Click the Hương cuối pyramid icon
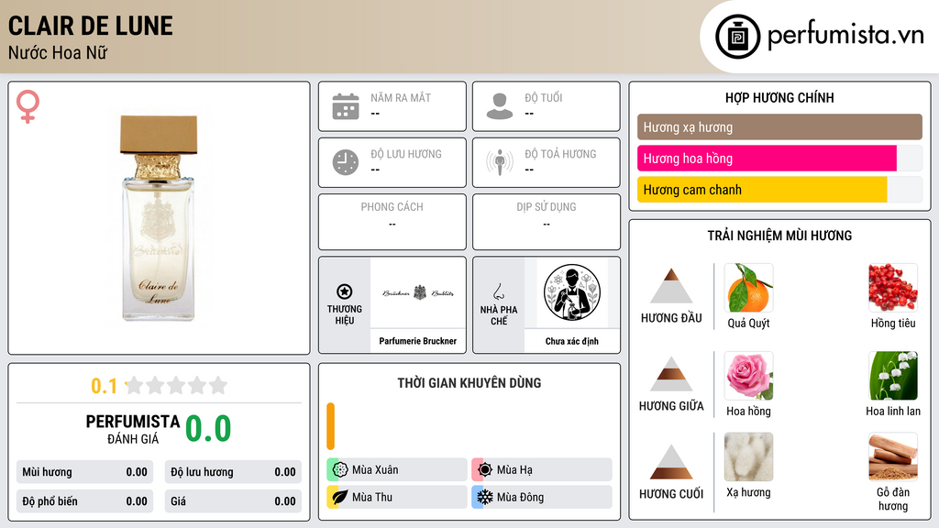This screenshot has width=939, height=528. pos(671,462)
